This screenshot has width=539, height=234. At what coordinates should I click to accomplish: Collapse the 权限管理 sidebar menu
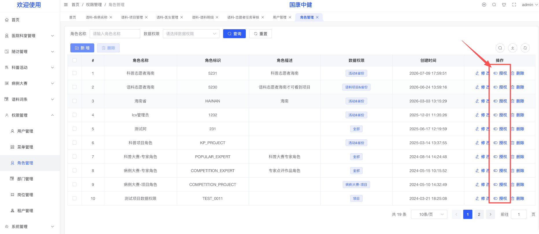[x=30, y=115]
